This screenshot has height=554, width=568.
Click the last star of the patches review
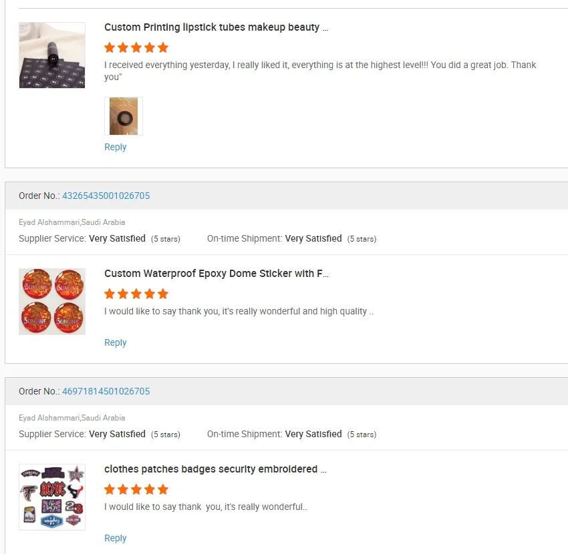(x=163, y=489)
